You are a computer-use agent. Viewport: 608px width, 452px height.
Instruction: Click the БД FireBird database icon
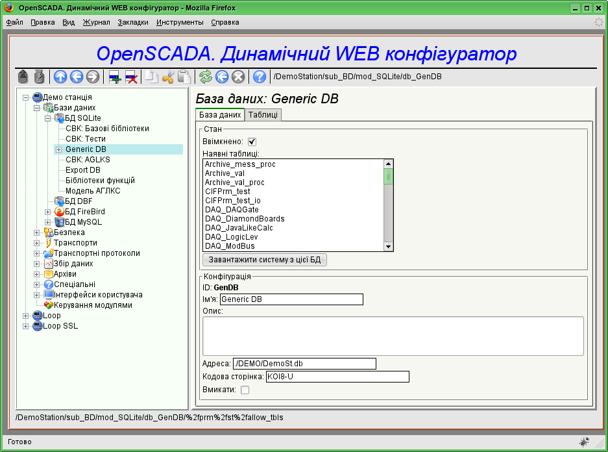coord(60,212)
